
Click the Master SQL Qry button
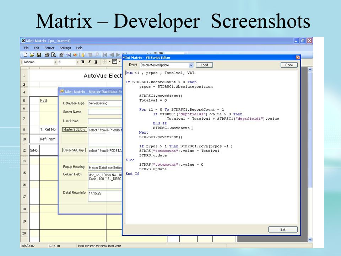(x=74, y=129)
